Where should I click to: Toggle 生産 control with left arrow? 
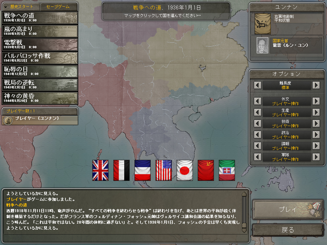click(258, 113)
